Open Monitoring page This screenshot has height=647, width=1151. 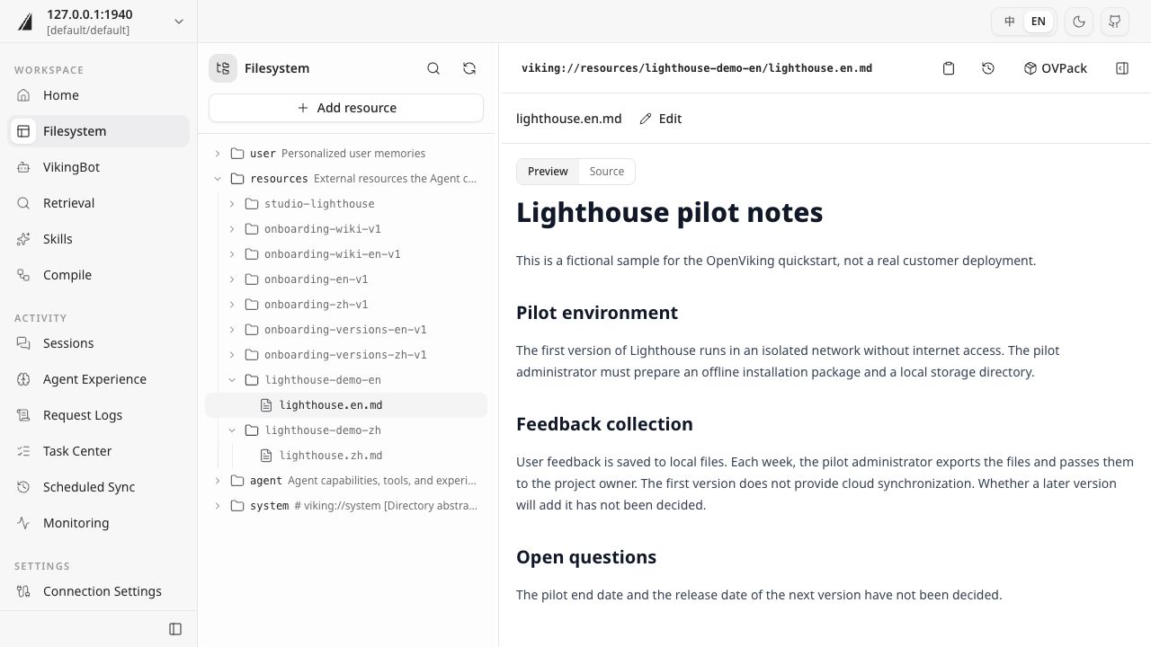coord(99,523)
